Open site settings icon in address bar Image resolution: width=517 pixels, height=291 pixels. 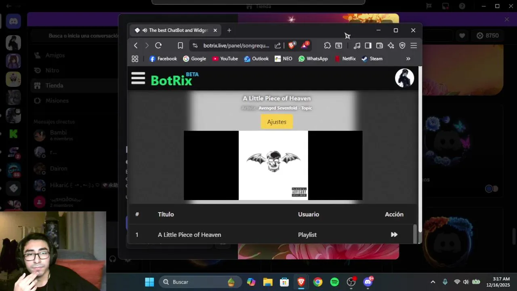[195, 46]
